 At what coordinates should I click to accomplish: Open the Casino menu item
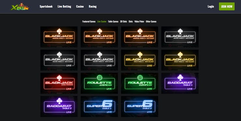pyautogui.click(x=80, y=7)
